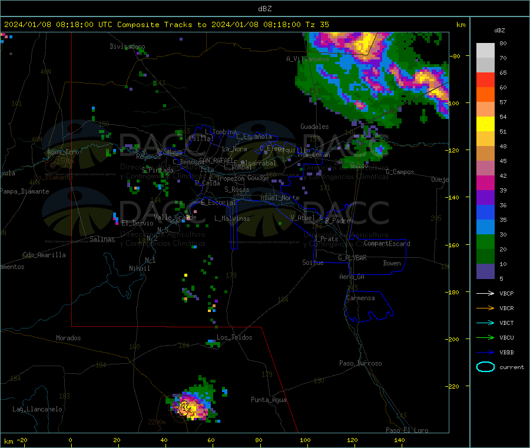Click the A_Villanueva map label
Image resolution: width=530 pixels, height=448 pixels.
click(x=307, y=59)
